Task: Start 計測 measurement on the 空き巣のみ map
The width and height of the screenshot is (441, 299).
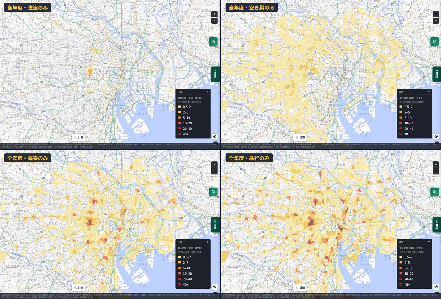Action: click(x=300, y=137)
